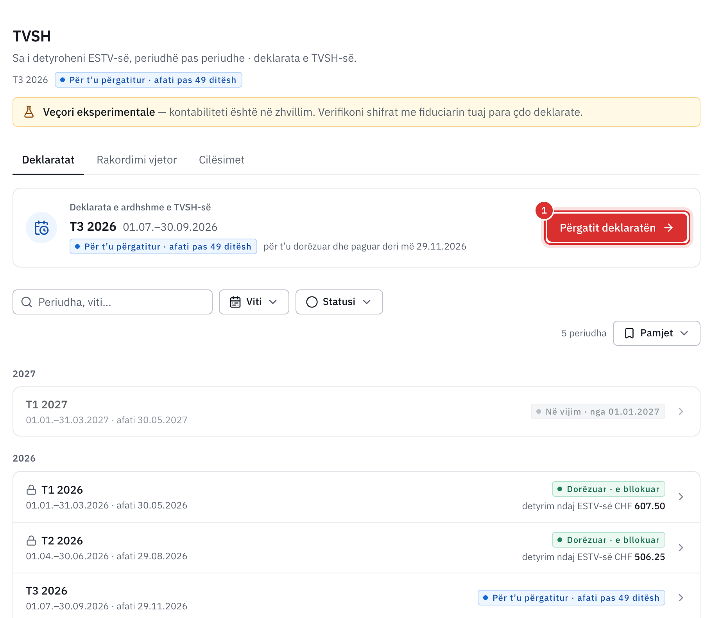Open T3 2026 row via its chevron
This screenshot has width=713, height=618.
pyautogui.click(x=681, y=598)
